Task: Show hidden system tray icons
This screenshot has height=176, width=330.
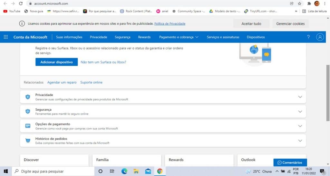Action: click(x=277, y=171)
